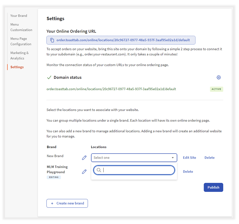Screen dimensions: 239x224
Task: Go to Your Brand in the sidebar
Action: coord(19,16)
